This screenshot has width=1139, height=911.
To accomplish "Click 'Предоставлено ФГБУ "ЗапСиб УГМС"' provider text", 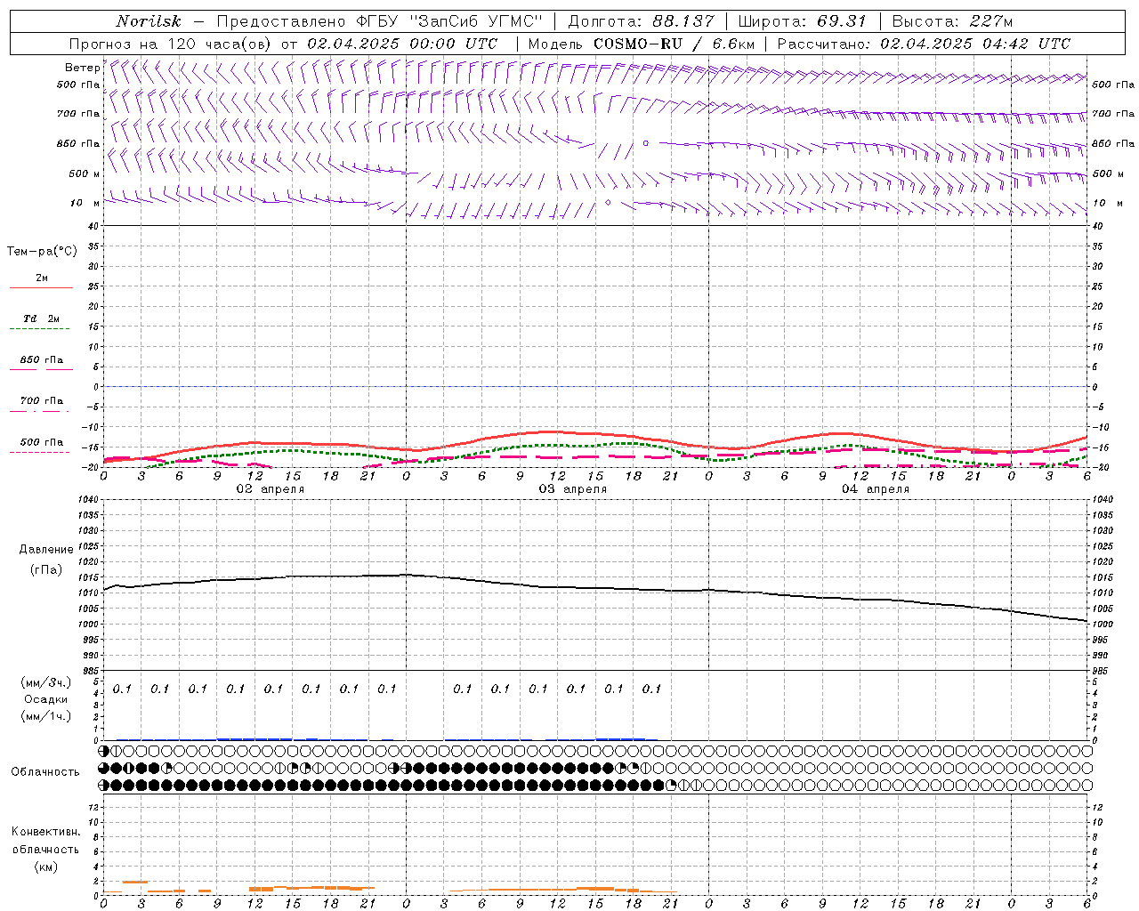I will (x=380, y=21).
